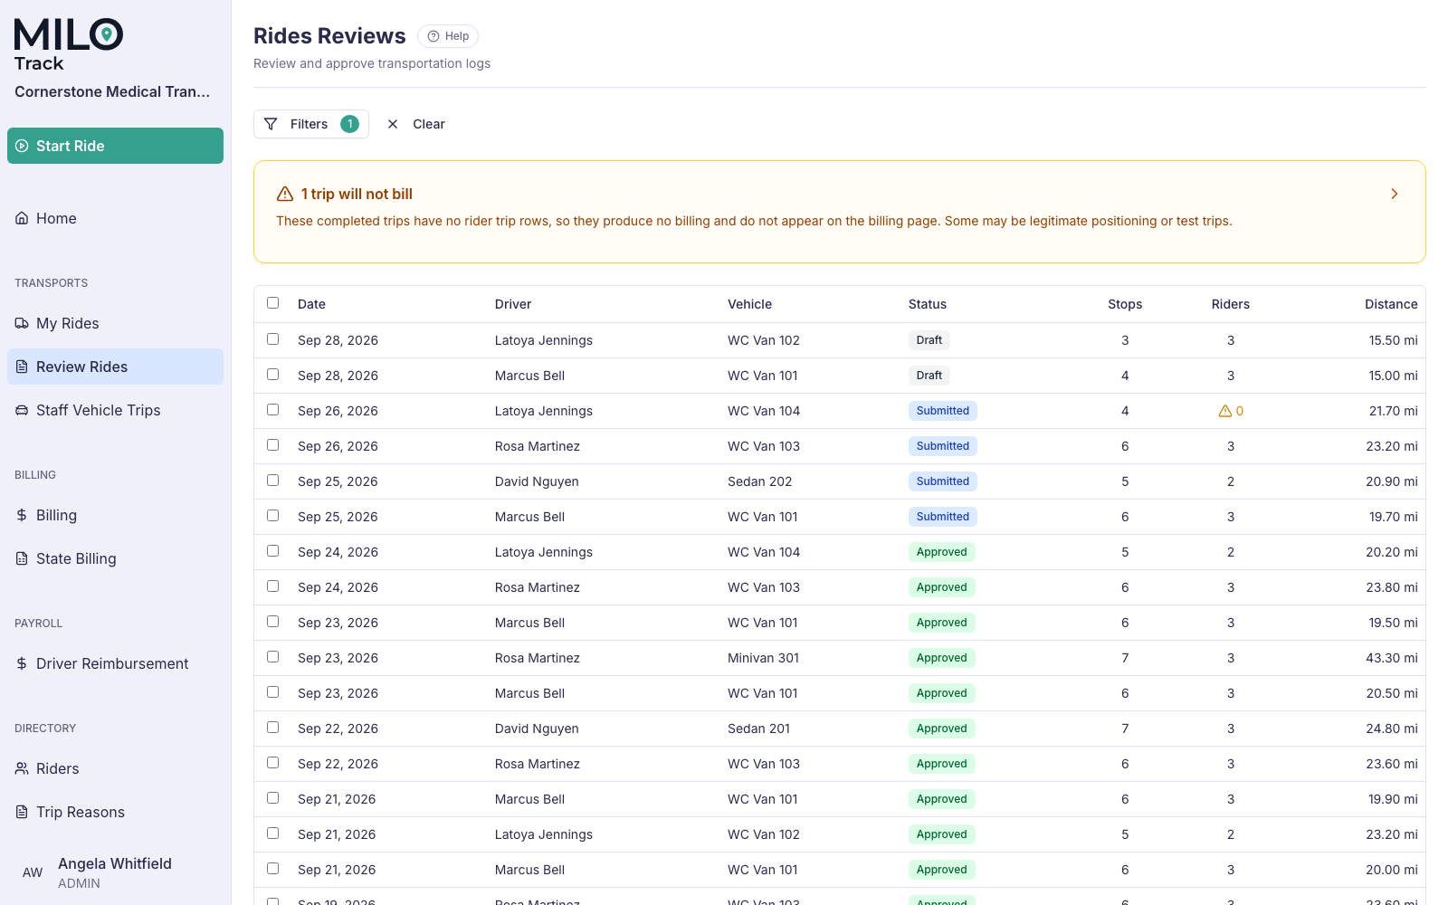1448x905 pixels.
Task: Click the X icon beside Clear
Action: pos(393,124)
